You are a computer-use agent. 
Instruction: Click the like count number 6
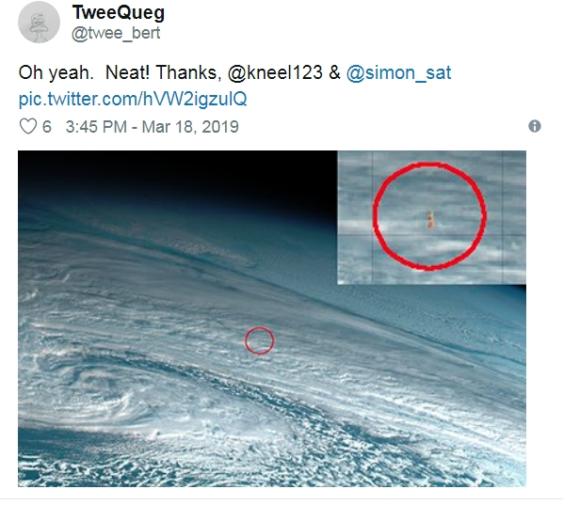pos(47,127)
